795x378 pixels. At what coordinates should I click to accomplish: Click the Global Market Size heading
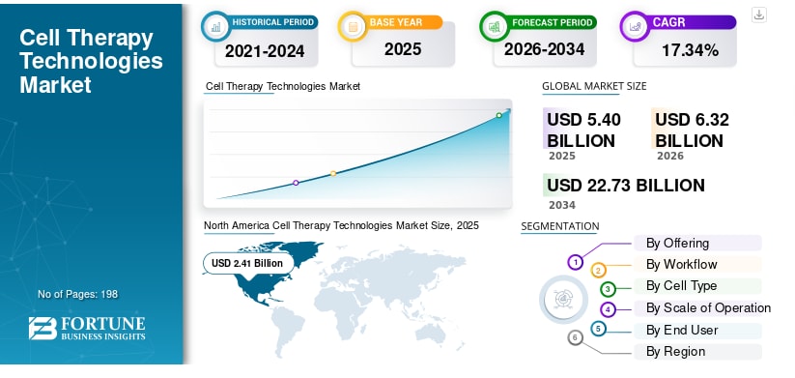594,86
